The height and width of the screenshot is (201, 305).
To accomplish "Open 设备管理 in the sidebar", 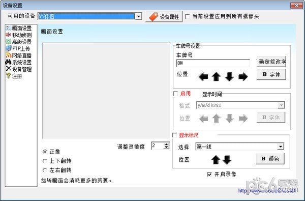I will point(22,69).
